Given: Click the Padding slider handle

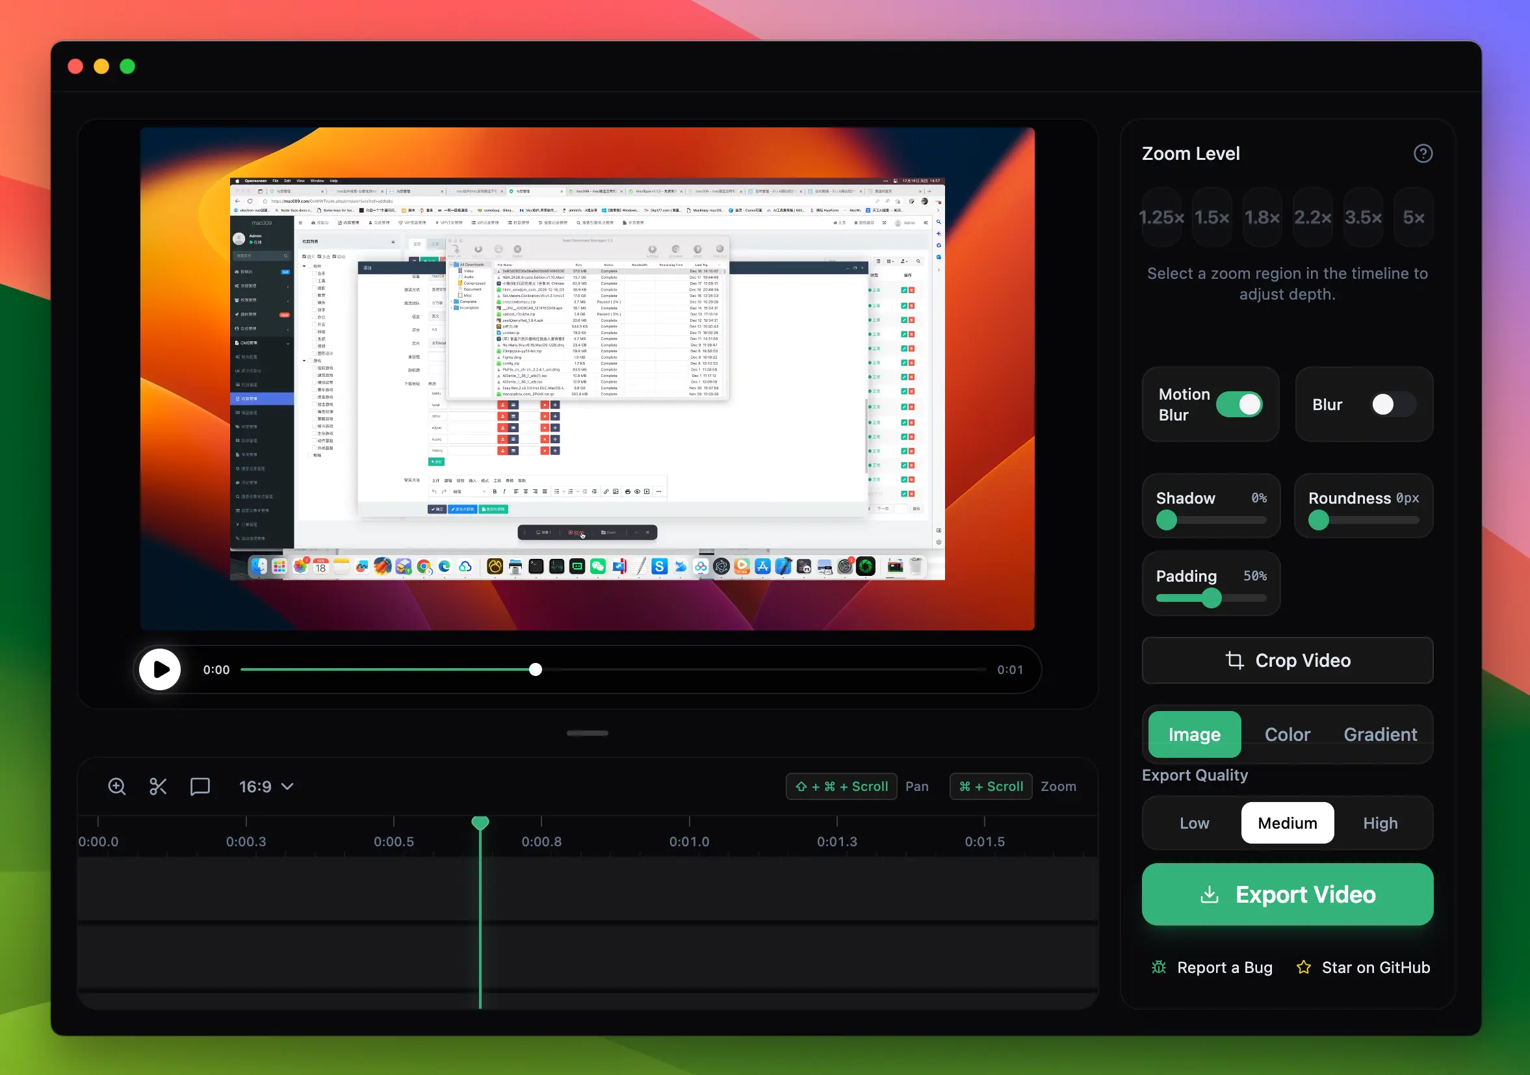Looking at the screenshot, I should [x=1212, y=598].
